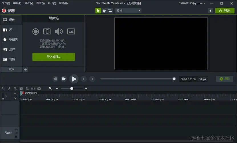The image size is (237, 143).
Task: Click the speaker audio icon in media bin
Action: 59,32
